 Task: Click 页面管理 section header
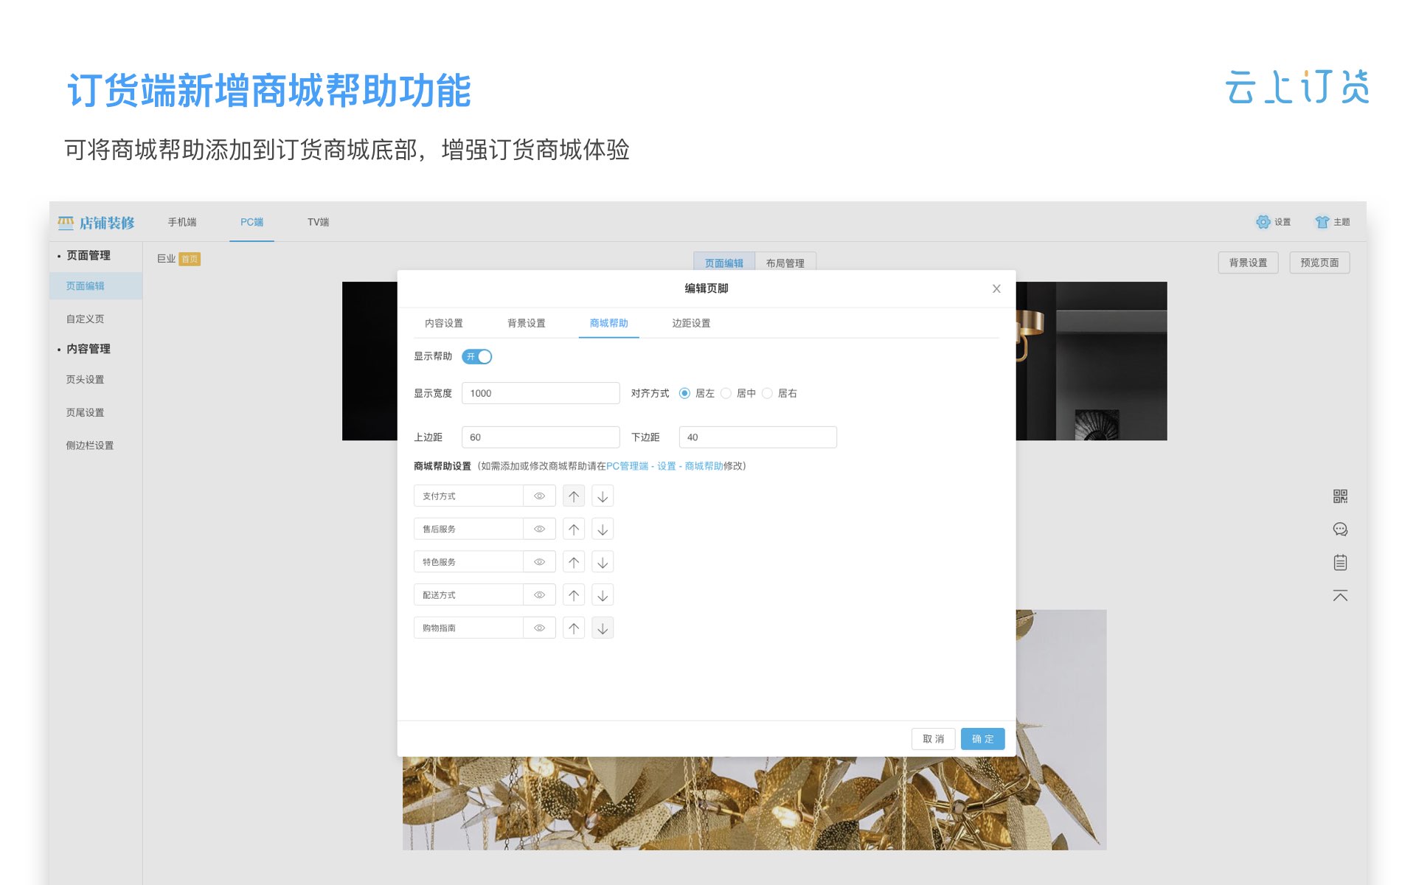click(x=88, y=255)
